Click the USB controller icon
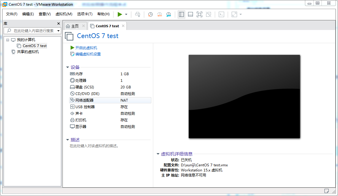The width and height of the screenshot is (338, 196). (72, 107)
